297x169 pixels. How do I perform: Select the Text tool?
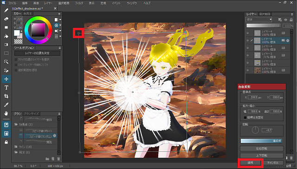tap(6, 88)
